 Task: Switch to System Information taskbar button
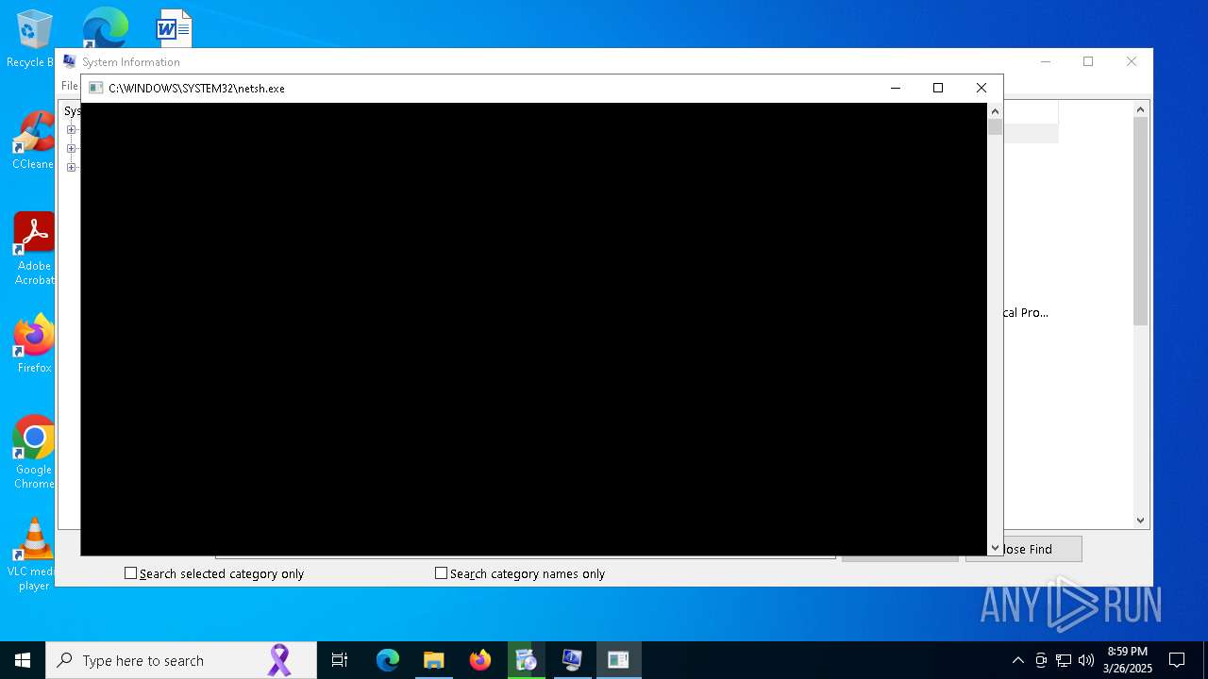pos(572,660)
